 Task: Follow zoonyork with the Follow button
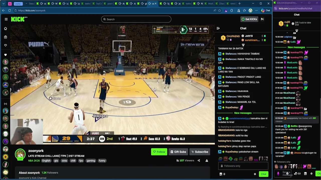click(159, 152)
